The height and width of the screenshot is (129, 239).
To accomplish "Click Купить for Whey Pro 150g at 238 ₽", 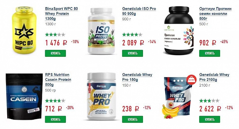I will (x=133, y=119).
